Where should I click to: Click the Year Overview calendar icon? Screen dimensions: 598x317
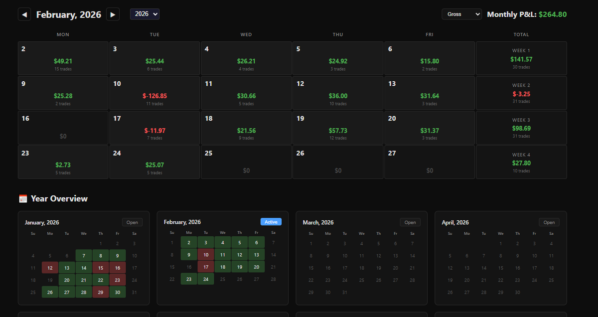tap(23, 198)
